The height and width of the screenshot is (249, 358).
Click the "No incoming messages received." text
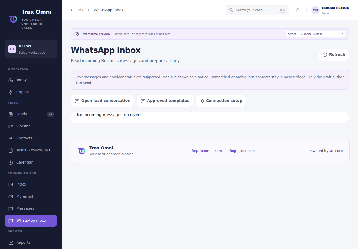[109, 115]
